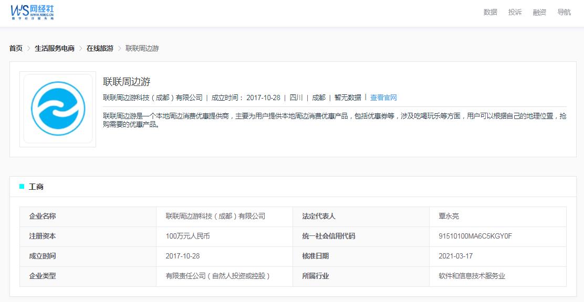Click the 查看官网 link
The width and height of the screenshot is (584, 302).
point(383,97)
